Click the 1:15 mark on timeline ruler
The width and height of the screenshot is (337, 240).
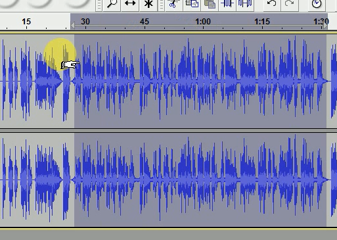262,22
